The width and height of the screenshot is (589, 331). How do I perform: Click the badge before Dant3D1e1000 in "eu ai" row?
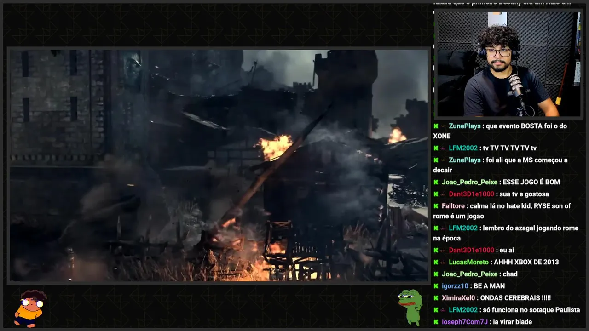tap(444, 250)
